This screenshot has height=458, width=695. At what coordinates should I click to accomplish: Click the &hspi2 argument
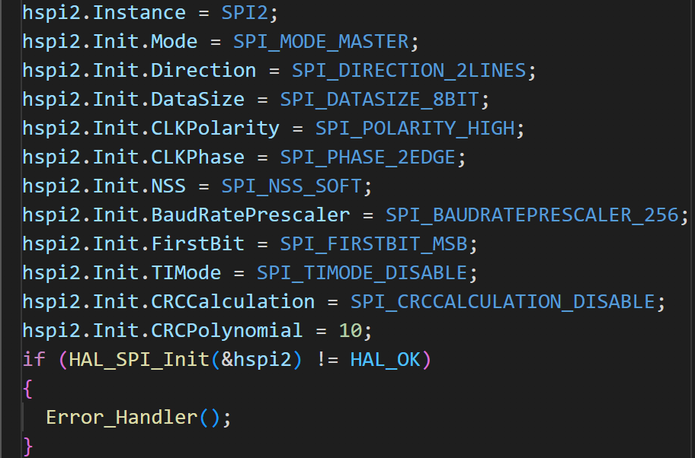pos(256,360)
